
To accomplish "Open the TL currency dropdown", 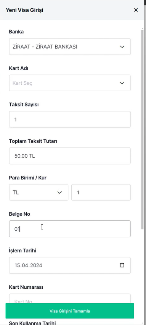I will coord(39,192).
